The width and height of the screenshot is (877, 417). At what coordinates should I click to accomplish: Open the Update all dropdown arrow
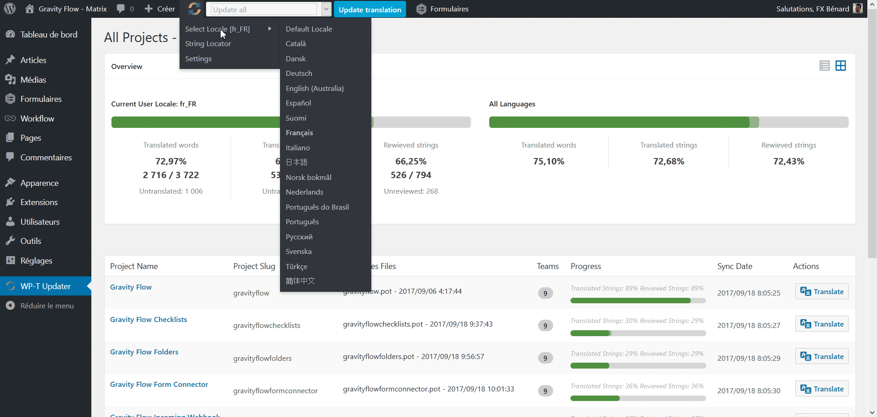[326, 9]
